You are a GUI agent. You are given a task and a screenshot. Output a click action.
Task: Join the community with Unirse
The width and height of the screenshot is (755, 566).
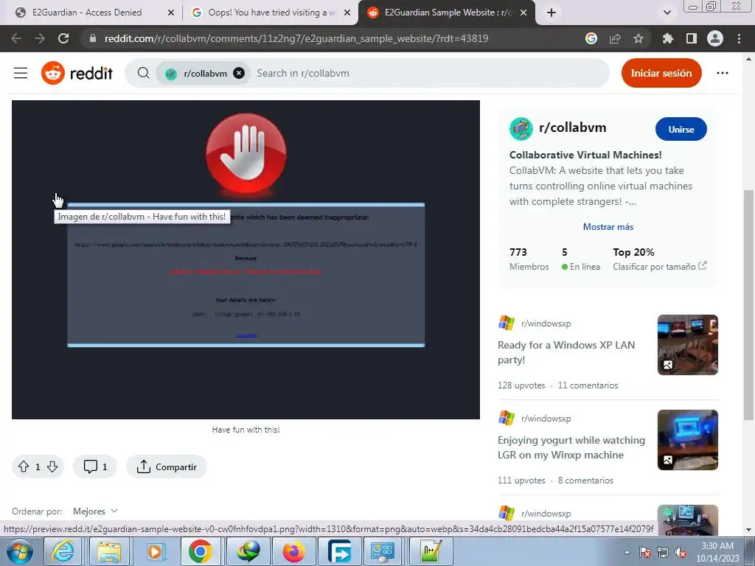(x=681, y=129)
